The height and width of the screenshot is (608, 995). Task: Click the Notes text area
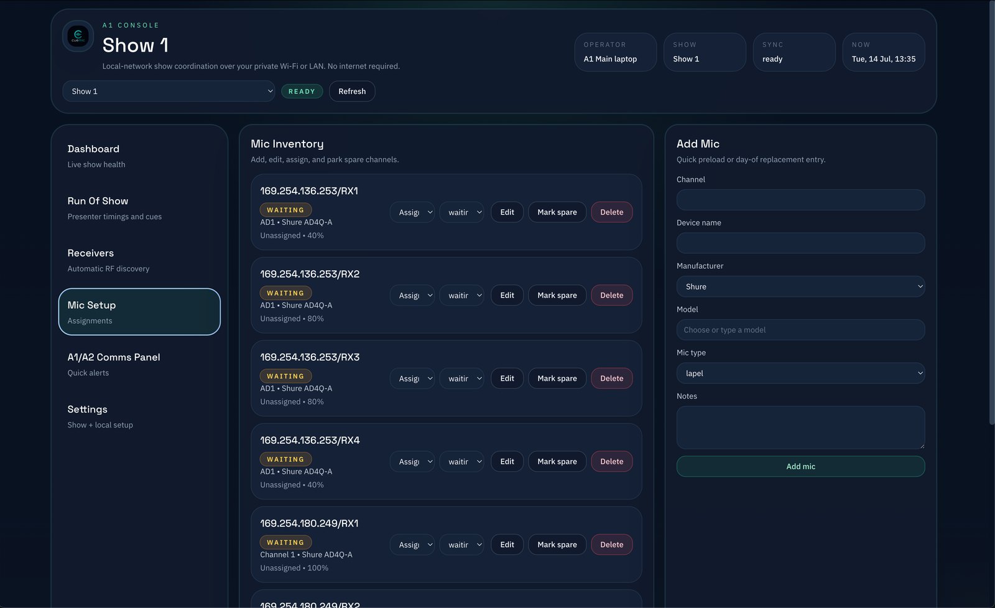coord(800,428)
